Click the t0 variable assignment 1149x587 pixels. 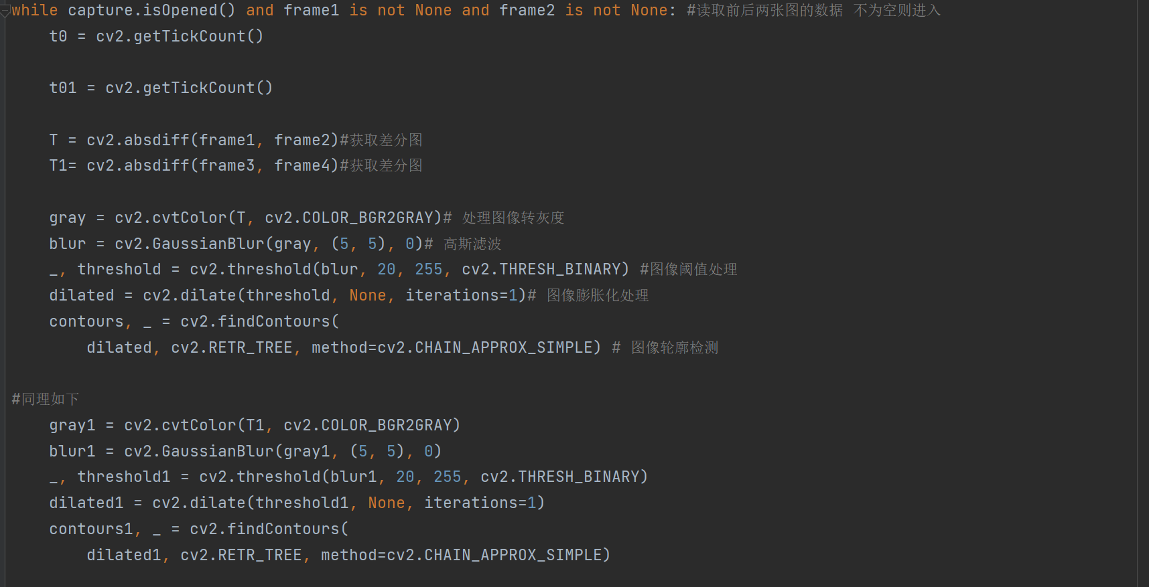tap(58, 36)
